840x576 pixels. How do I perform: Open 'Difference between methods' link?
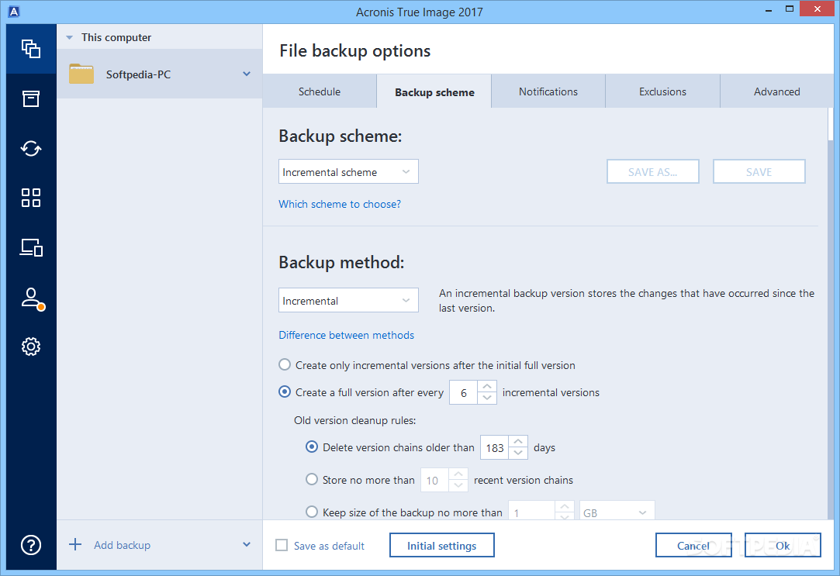coord(346,335)
